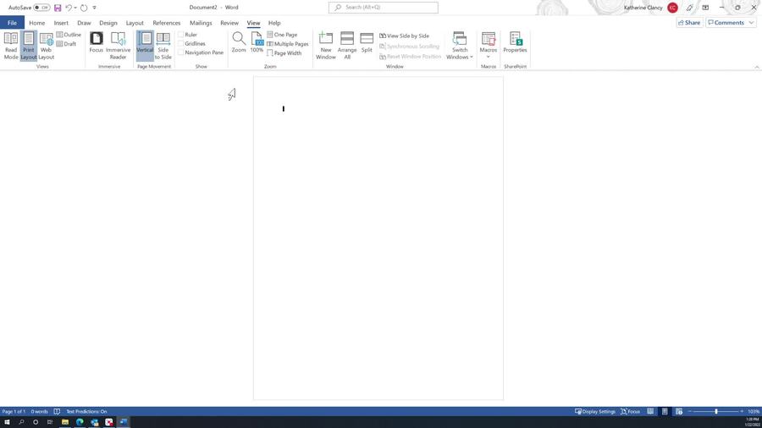Switch to the Layout tab
The height and width of the screenshot is (428, 762).
click(x=135, y=23)
